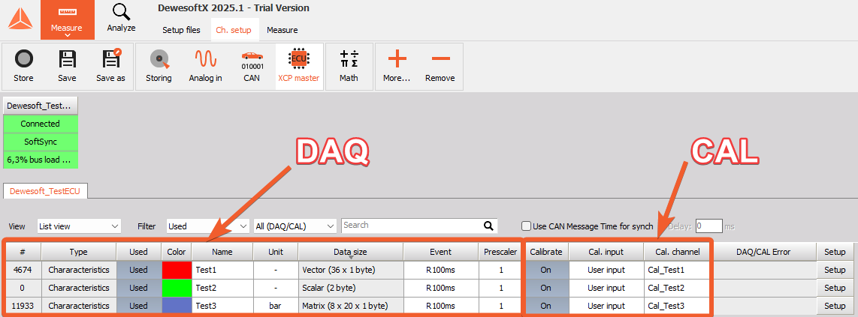Click the Store record button
Image resolution: width=858 pixels, height=317 pixels.
[23, 67]
